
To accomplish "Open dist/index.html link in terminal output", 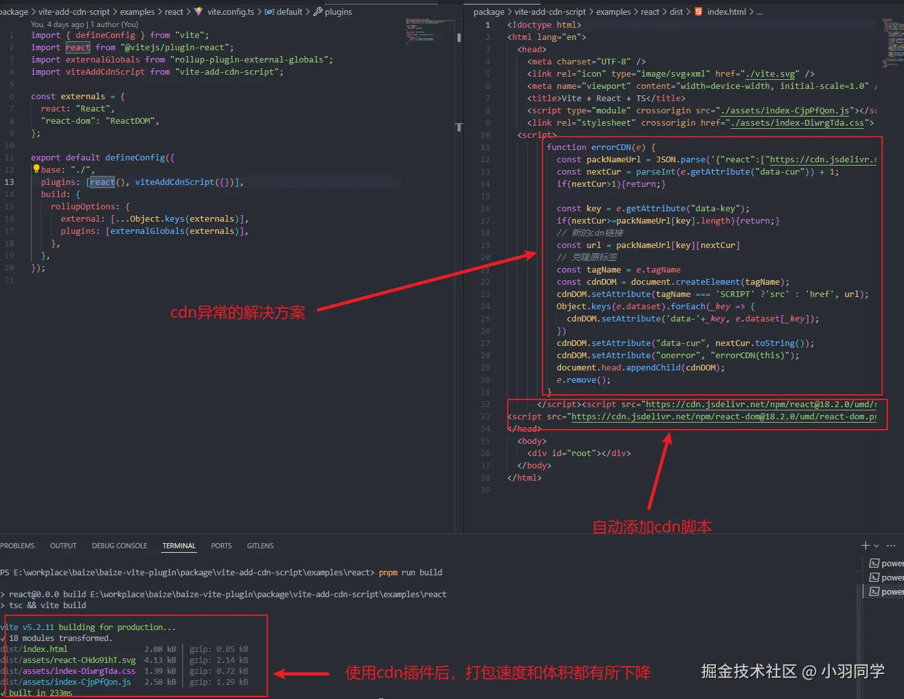I will (x=34, y=649).
